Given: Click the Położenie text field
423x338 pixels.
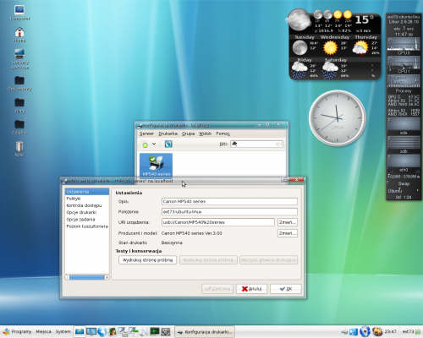Looking at the screenshot, I should click(229, 211).
